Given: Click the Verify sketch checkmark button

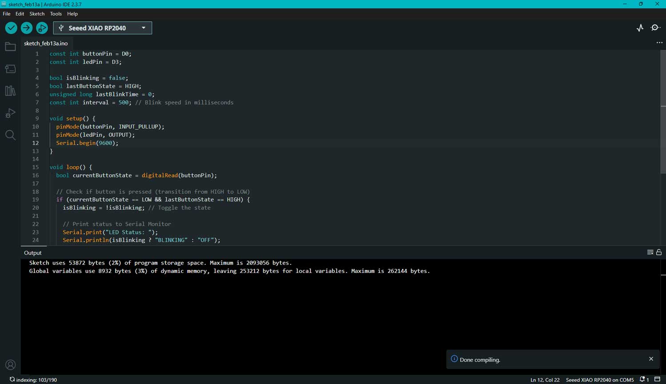Looking at the screenshot, I should coord(11,28).
